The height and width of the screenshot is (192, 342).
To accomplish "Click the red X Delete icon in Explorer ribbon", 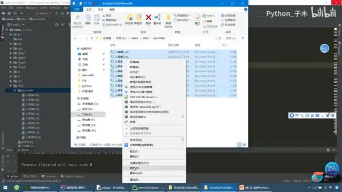I will click(x=149, y=18).
